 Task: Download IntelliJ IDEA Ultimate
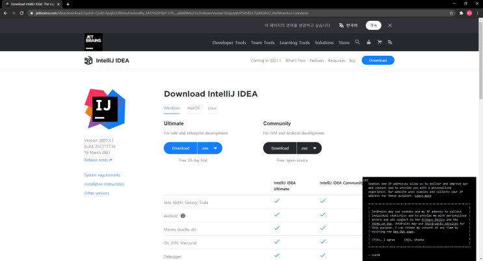pos(181,148)
